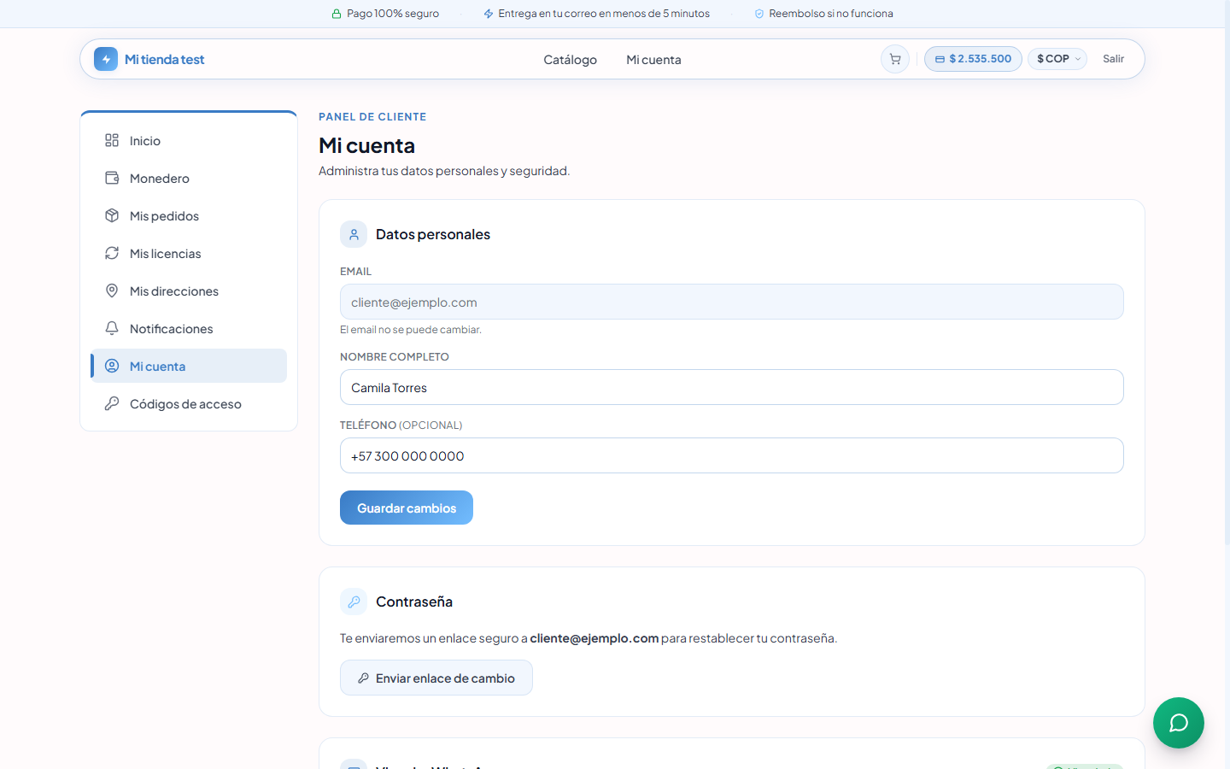Click the Guardar cambios button
This screenshot has width=1230, height=769.
407,508
